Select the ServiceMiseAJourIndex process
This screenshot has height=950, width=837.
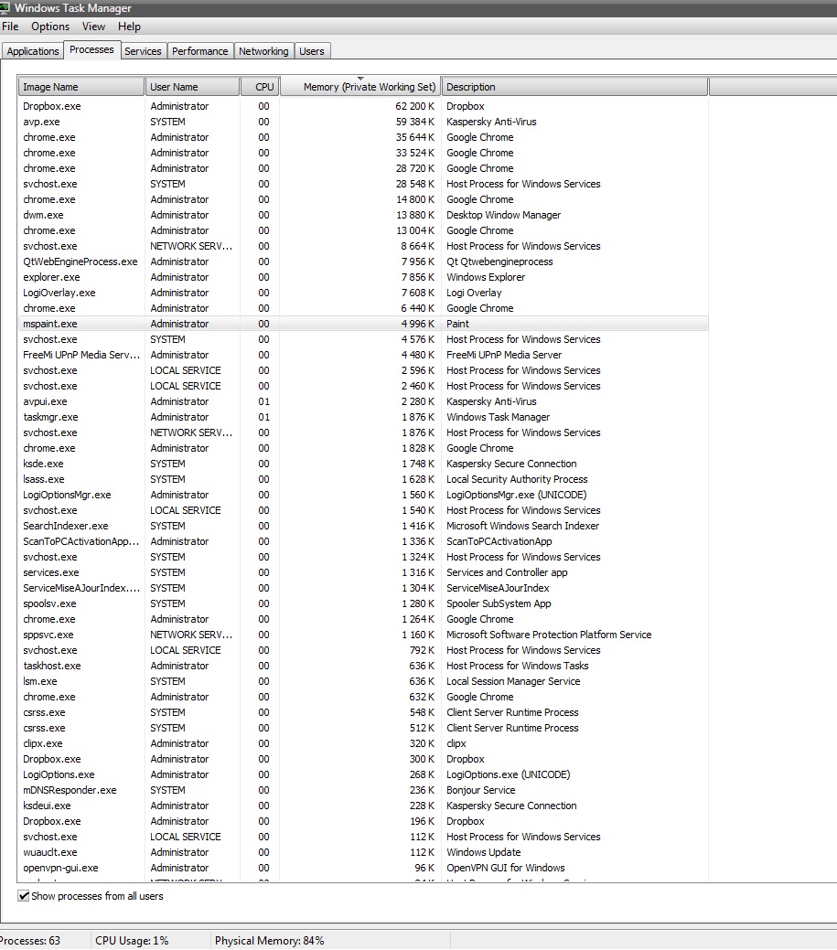click(x=363, y=588)
